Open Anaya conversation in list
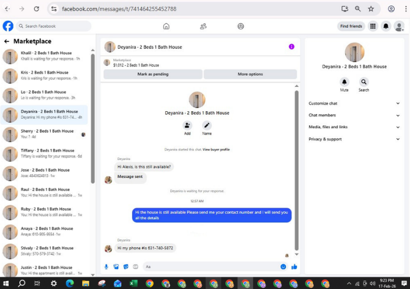The width and height of the screenshot is (410, 289). (45, 232)
